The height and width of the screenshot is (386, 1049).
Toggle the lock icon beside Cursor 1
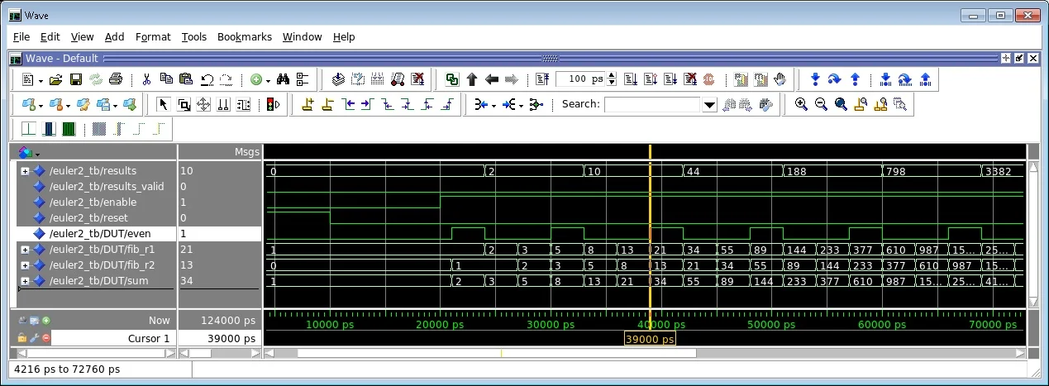[22, 338]
